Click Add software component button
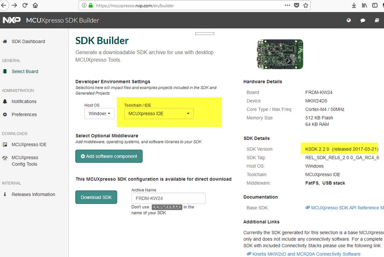 point(109,156)
